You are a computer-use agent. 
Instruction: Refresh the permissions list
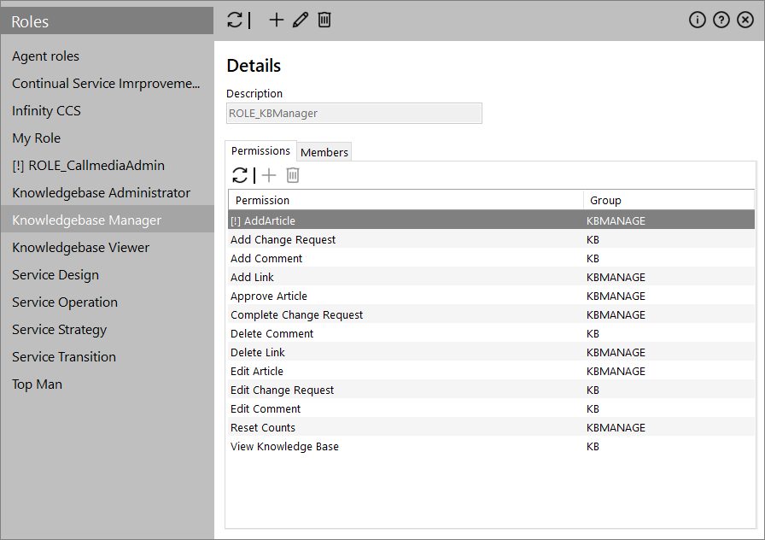pyautogui.click(x=240, y=175)
